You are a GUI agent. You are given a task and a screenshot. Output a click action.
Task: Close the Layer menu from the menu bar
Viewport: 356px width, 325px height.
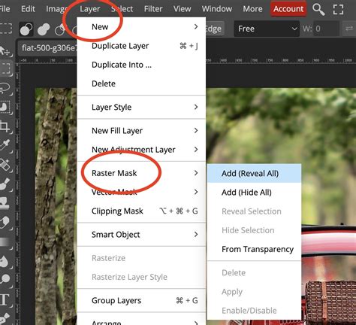click(89, 9)
